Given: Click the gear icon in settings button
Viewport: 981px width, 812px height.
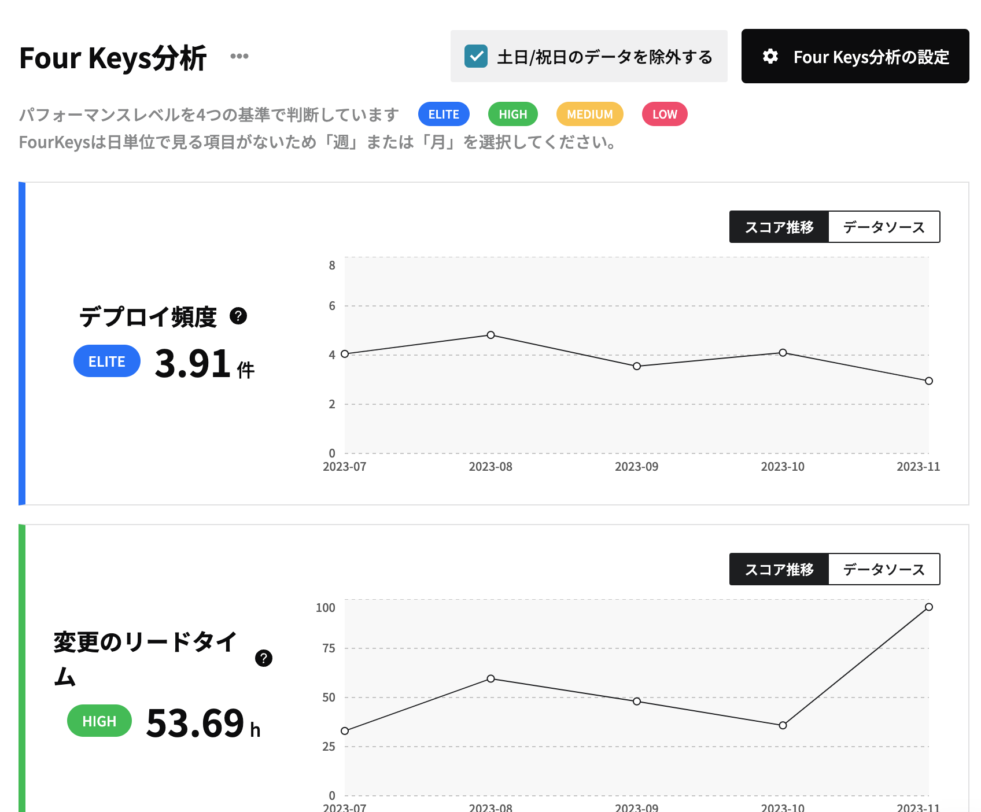Looking at the screenshot, I should coord(770,57).
